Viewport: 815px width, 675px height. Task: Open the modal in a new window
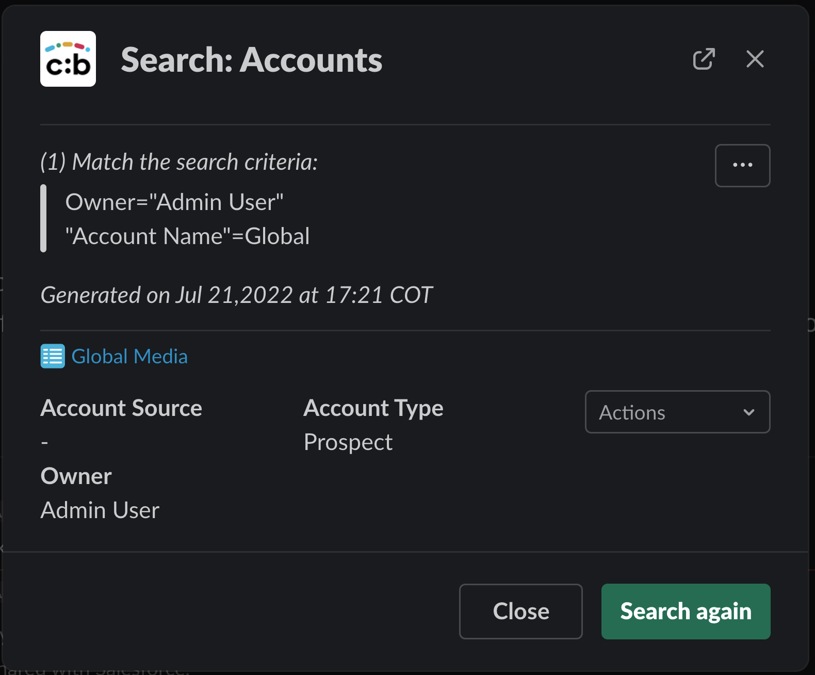(x=704, y=59)
